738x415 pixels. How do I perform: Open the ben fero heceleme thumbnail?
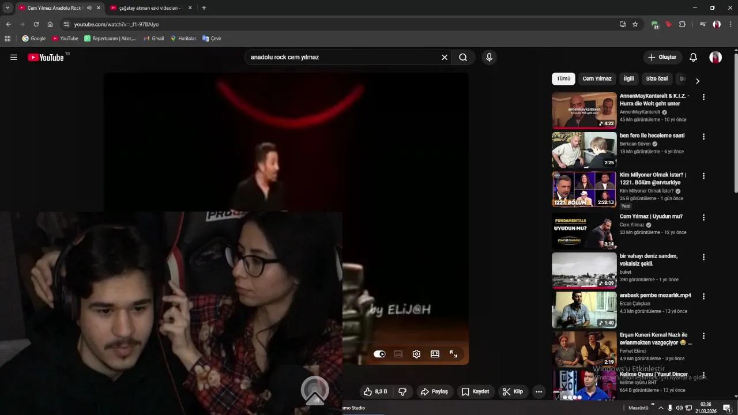coord(584,150)
